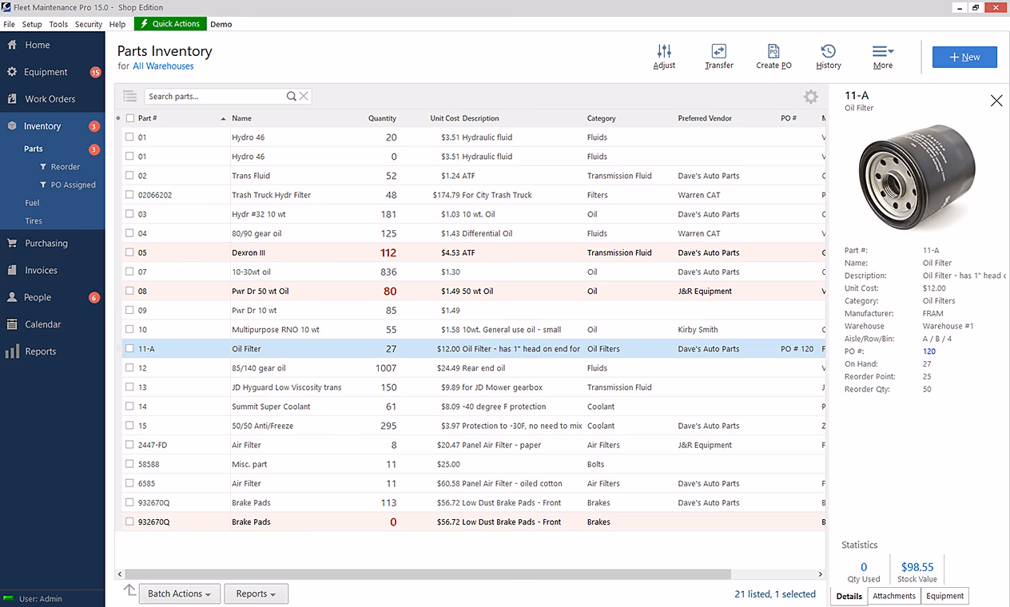Image resolution: width=1010 pixels, height=607 pixels.
Task: Tick the checkbox for part 2447-FD
Action: [x=129, y=445]
